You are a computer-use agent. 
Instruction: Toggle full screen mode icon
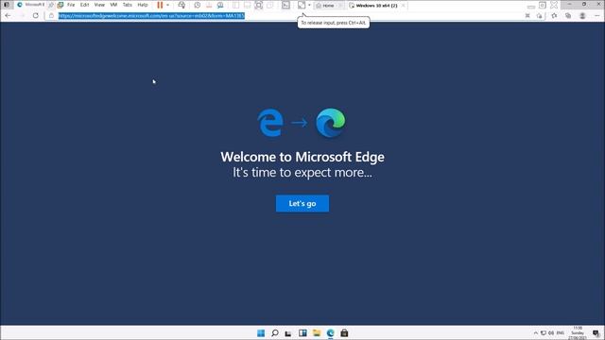(302, 5)
